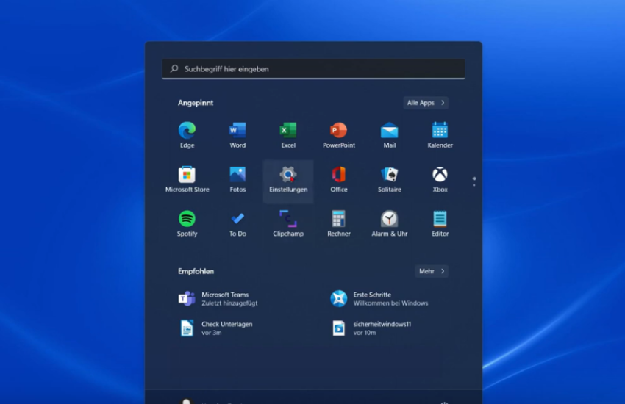Launch the Office app
625x404 pixels.
coord(339,179)
